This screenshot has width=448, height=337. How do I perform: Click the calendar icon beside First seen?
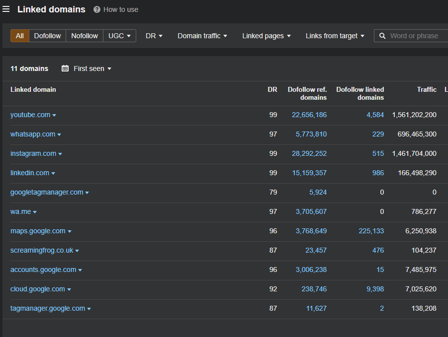[x=65, y=68]
